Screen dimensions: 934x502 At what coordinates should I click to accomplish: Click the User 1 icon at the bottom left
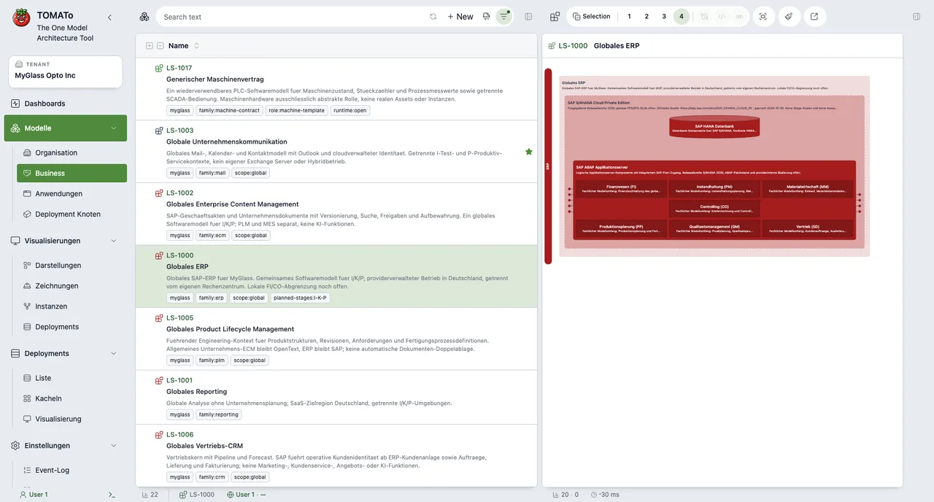(23, 495)
